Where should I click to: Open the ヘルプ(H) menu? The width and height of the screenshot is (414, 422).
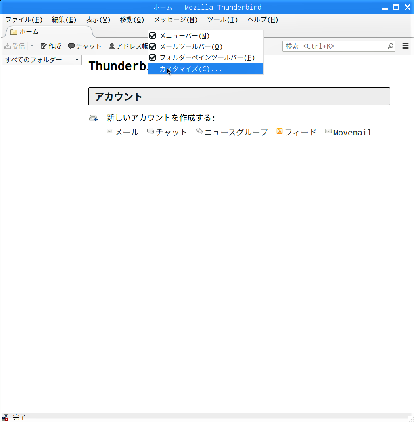point(262,20)
